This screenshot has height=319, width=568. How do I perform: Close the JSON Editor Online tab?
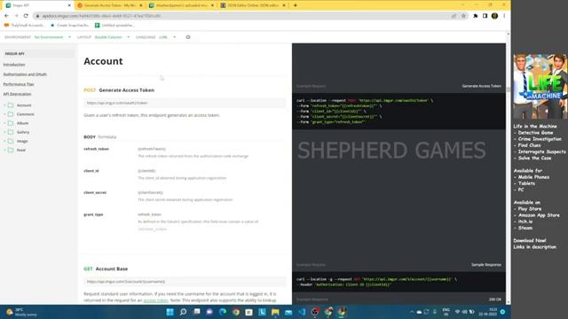coord(284,5)
